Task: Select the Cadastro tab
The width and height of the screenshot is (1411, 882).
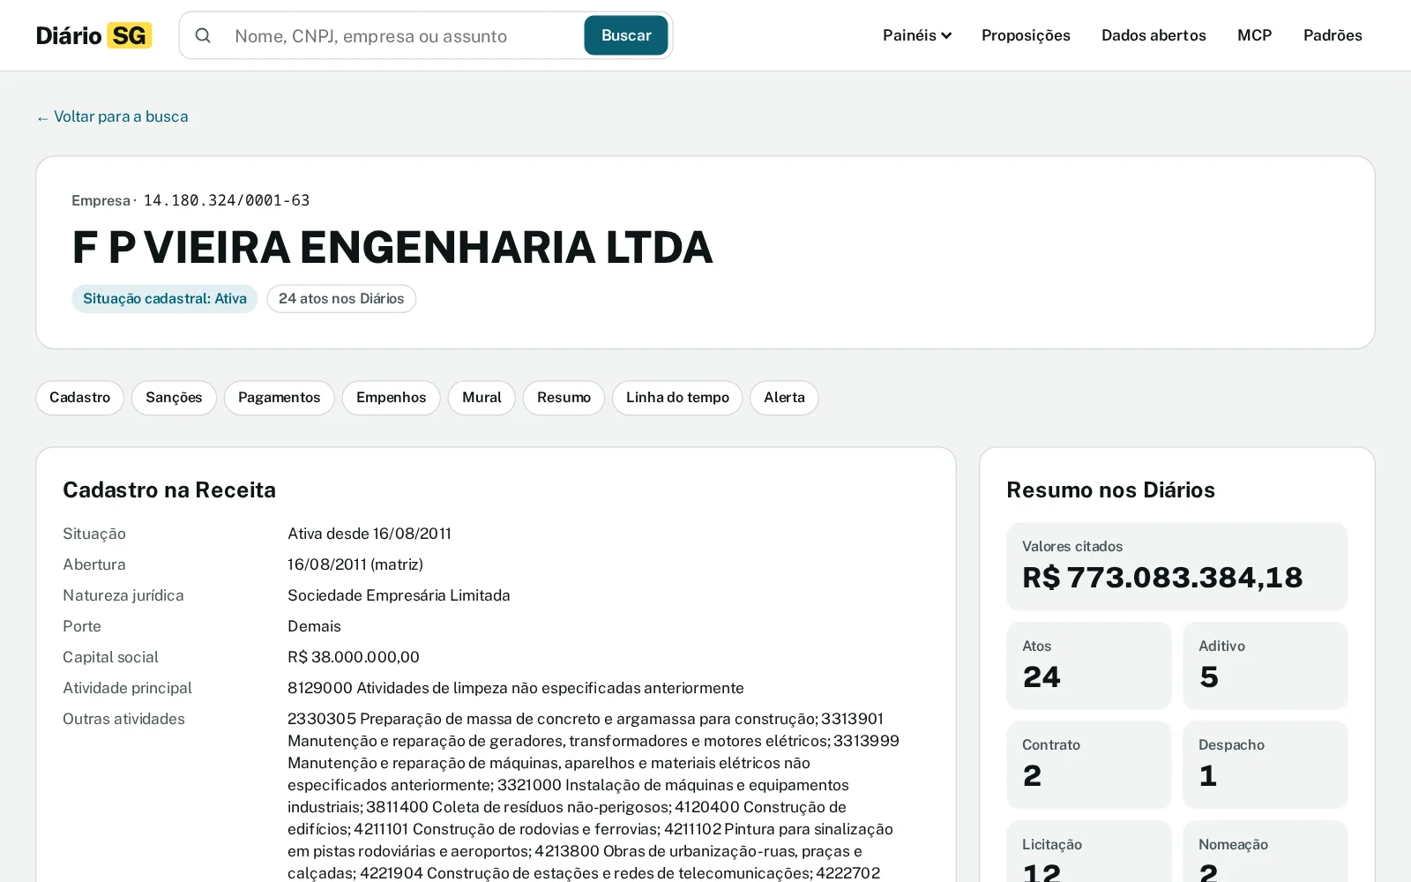Action: click(x=80, y=398)
